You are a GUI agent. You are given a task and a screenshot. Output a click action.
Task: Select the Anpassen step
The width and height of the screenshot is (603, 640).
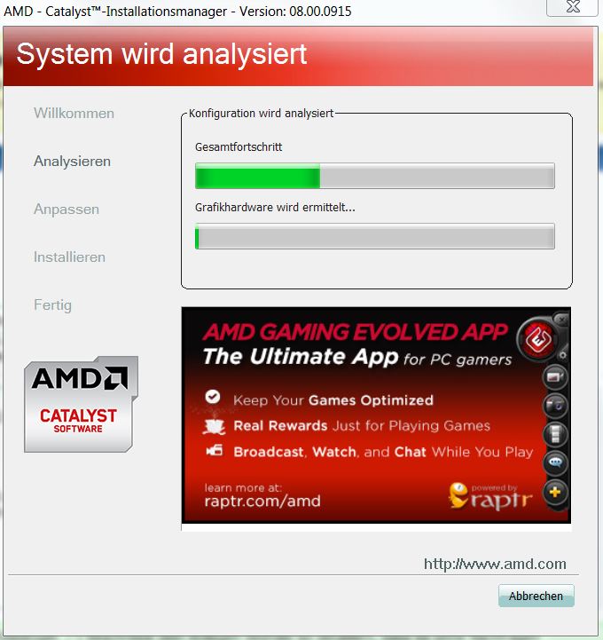coord(67,209)
